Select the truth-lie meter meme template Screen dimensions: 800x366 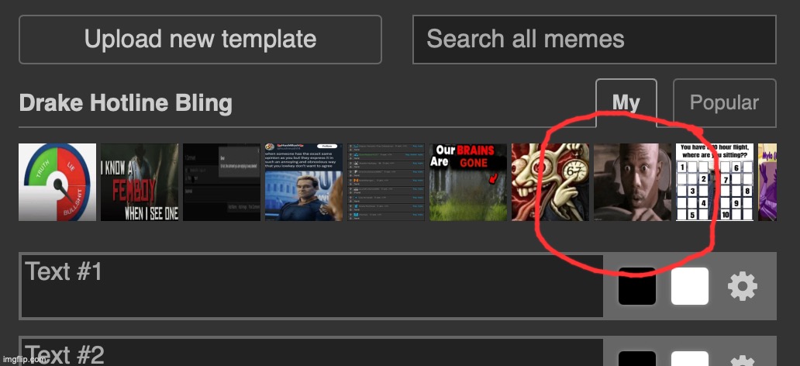coord(57,182)
